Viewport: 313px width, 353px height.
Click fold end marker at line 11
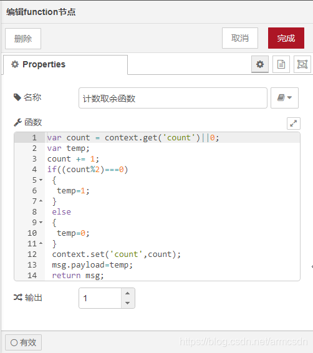[41, 243]
